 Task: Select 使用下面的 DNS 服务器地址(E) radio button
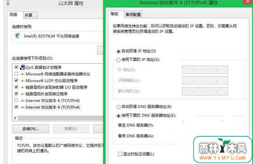point(118,116)
